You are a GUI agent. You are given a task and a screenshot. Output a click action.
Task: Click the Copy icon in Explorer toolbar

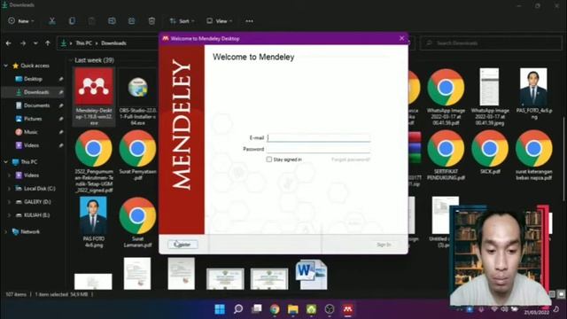click(x=72, y=21)
